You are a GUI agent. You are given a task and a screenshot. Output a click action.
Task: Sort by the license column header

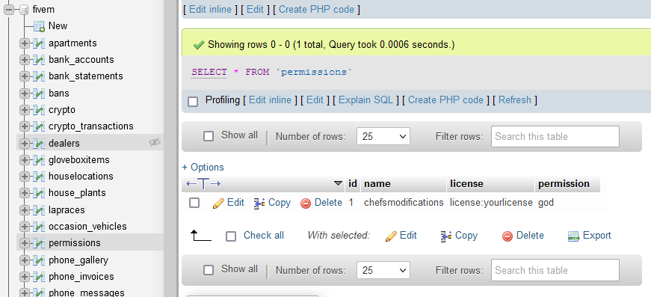point(466,183)
